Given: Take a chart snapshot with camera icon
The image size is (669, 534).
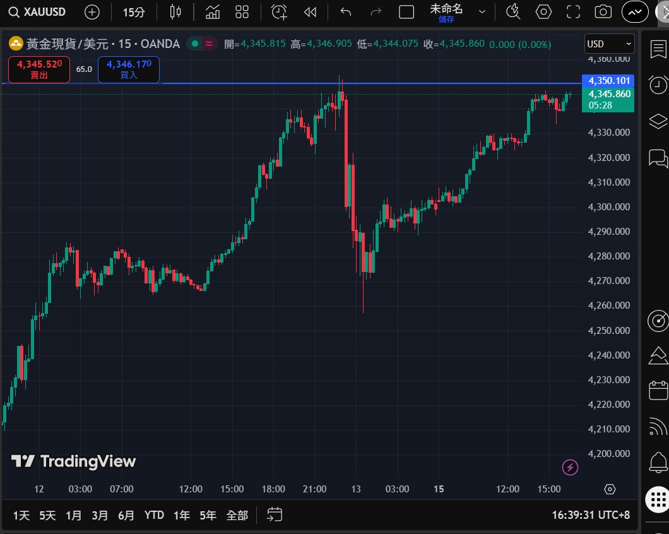Looking at the screenshot, I should [603, 12].
